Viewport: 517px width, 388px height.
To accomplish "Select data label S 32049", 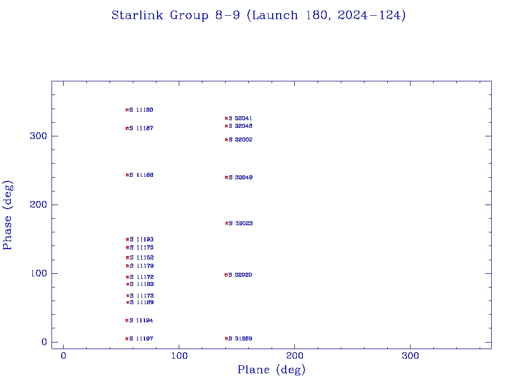I will pos(241,177).
